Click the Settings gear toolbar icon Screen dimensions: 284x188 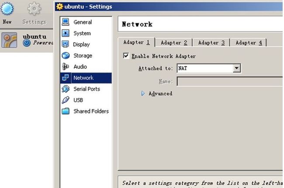click(34, 8)
